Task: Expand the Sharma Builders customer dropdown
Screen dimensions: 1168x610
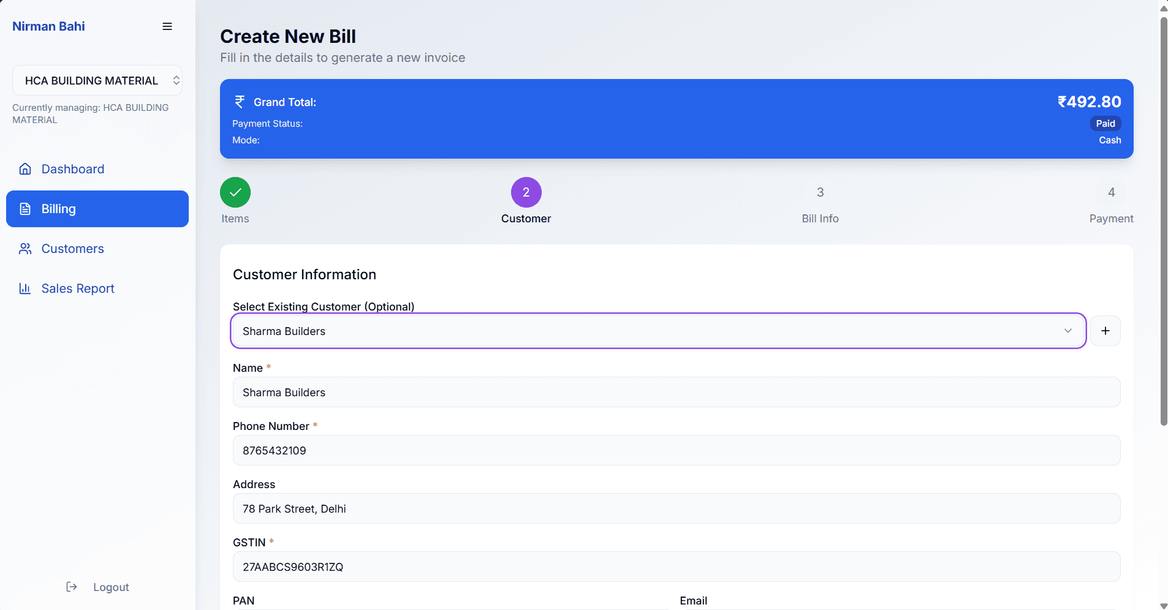Action: [x=658, y=331]
